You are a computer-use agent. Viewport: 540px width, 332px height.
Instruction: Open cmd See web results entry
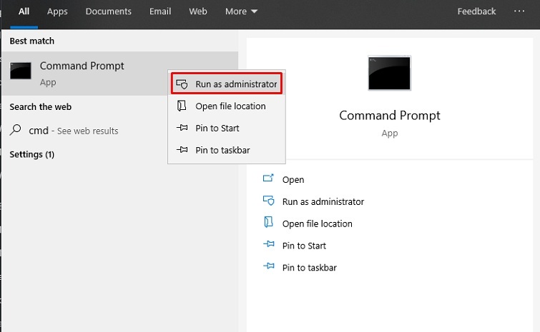click(74, 131)
